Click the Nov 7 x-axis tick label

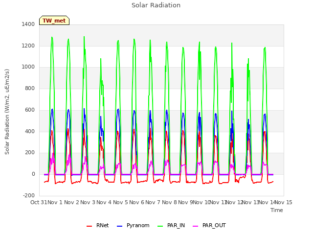click(153, 202)
